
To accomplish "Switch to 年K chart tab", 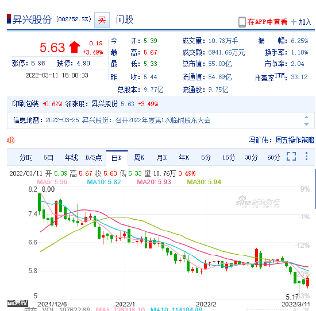I will tap(184, 157).
